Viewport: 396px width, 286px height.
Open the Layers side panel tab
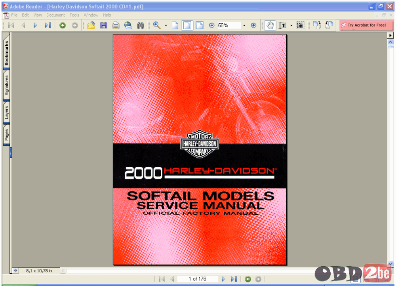point(7,112)
